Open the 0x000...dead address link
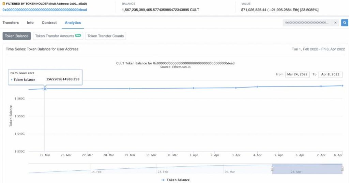349x183 pixels. (45, 10)
